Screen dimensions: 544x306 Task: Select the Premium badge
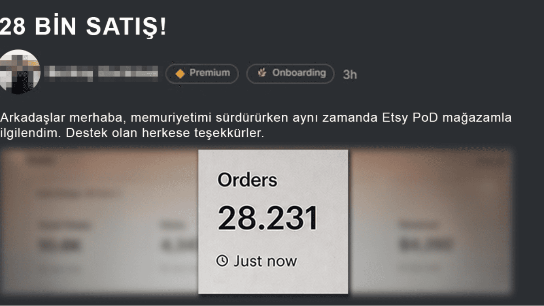[x=202, y=74]
